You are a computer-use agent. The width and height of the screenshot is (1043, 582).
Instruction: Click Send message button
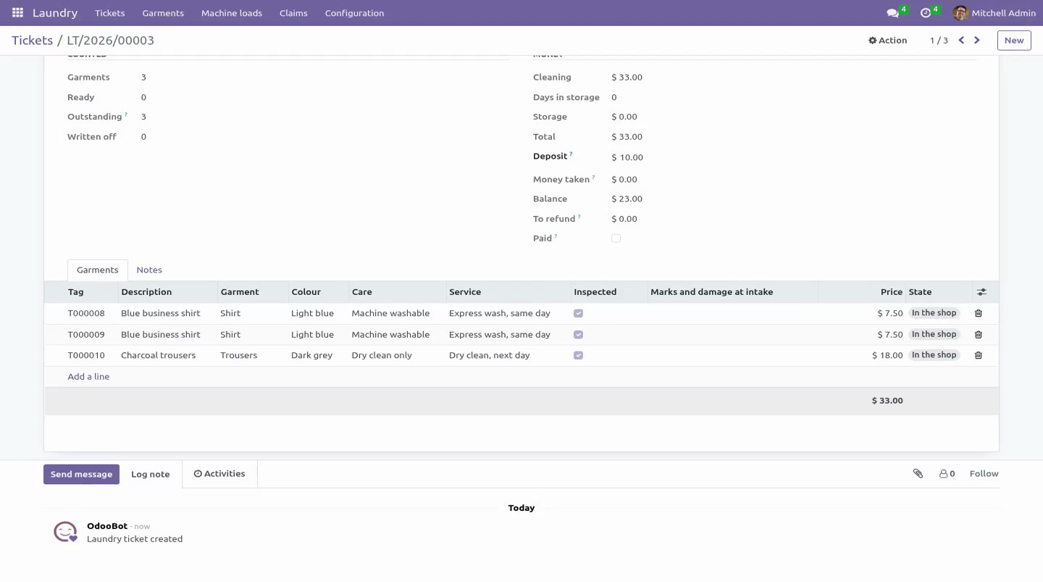(81, 475)
